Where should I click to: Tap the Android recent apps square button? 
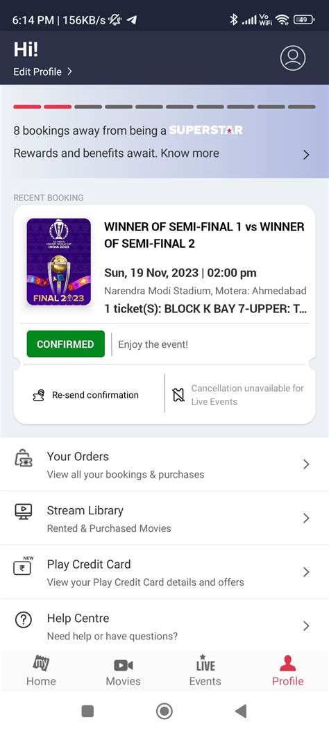coord(87,711)
